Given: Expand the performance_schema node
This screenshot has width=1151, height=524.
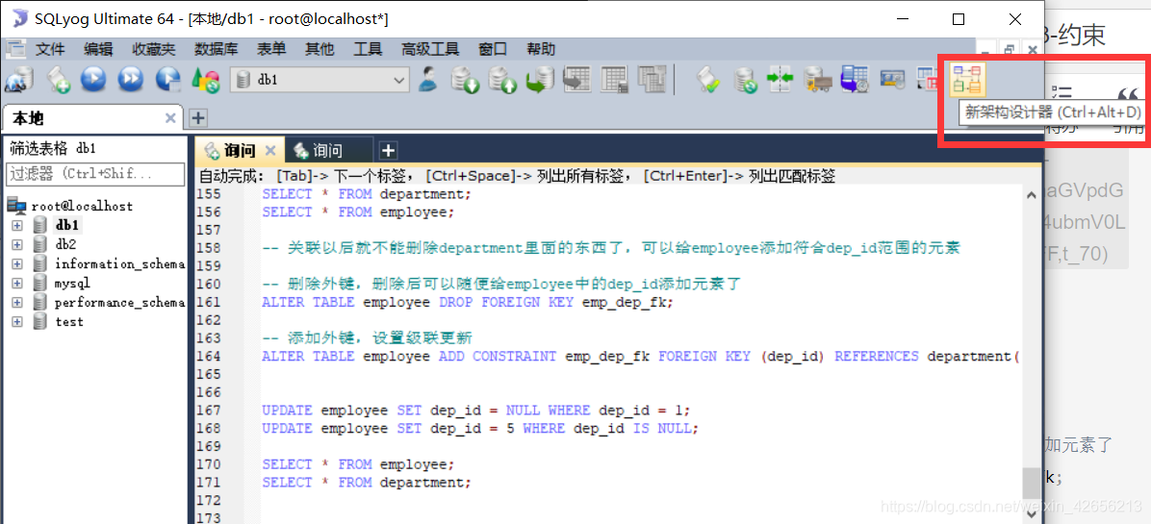Looking at the screenshot, I should pos(17,302).
